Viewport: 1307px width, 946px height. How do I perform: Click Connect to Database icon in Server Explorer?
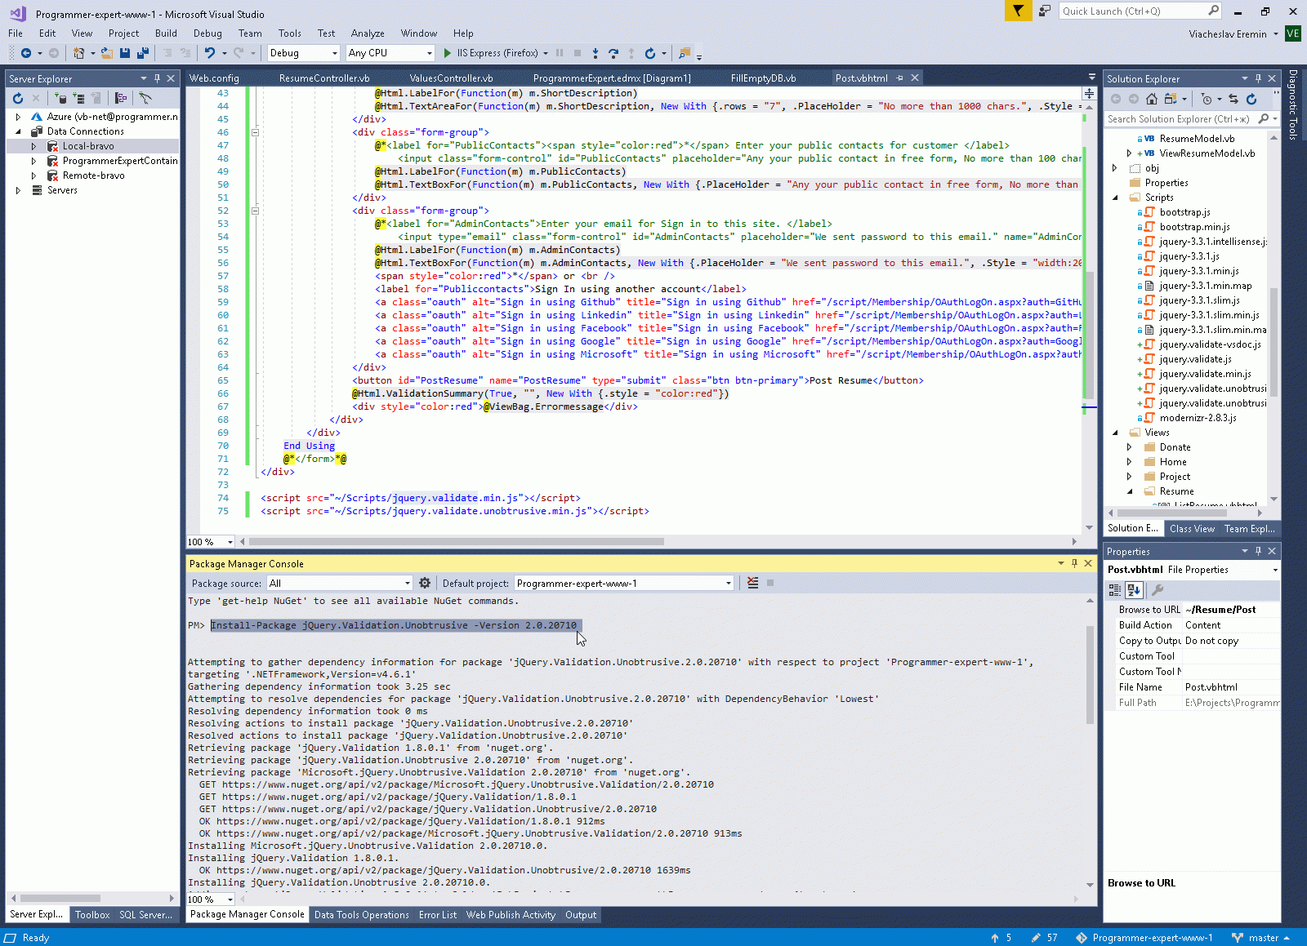point(61,98)
